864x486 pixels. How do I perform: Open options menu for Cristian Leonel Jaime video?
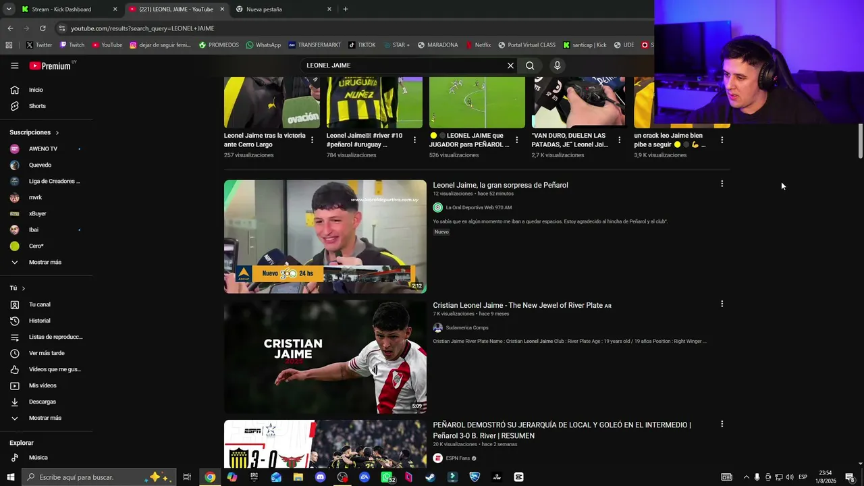(x=722, y=304)
